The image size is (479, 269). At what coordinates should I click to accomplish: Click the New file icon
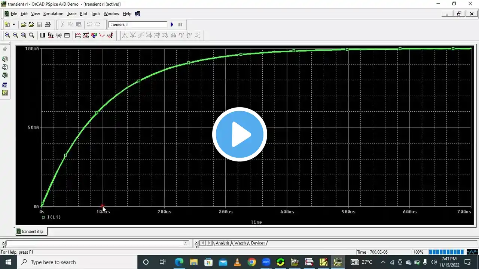pos(7,24)
